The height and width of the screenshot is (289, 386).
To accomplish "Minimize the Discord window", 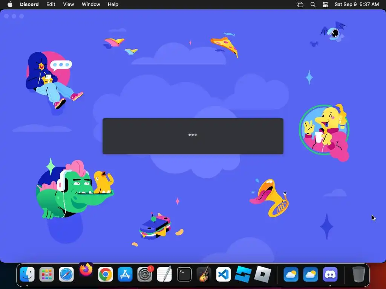I will 14,16.
